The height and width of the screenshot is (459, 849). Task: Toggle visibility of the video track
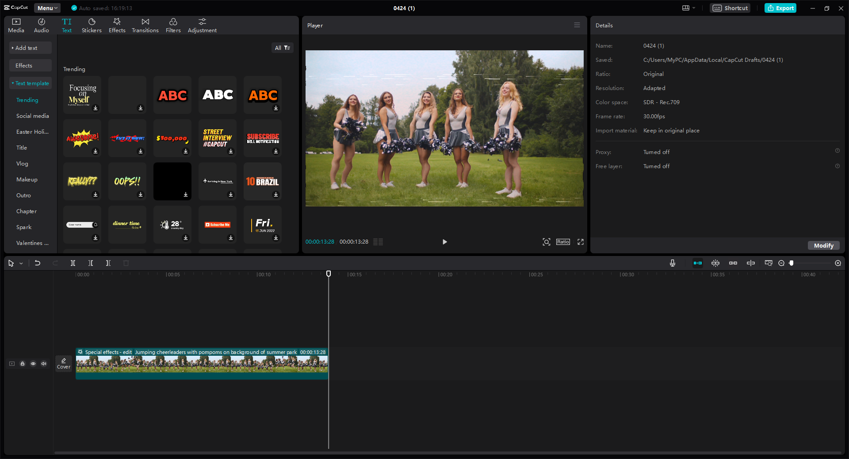point(33,364)
